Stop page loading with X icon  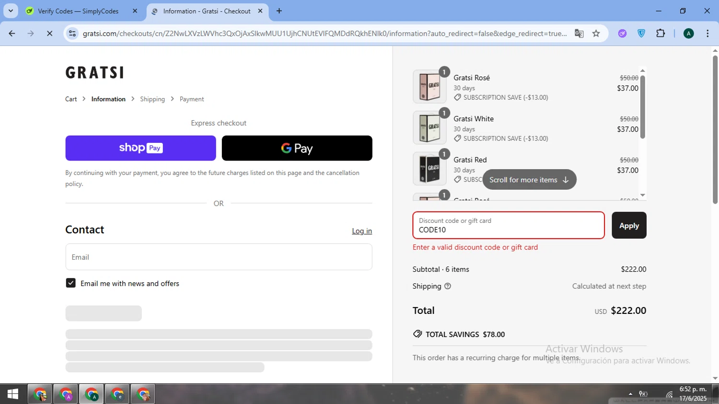(49, 34)
